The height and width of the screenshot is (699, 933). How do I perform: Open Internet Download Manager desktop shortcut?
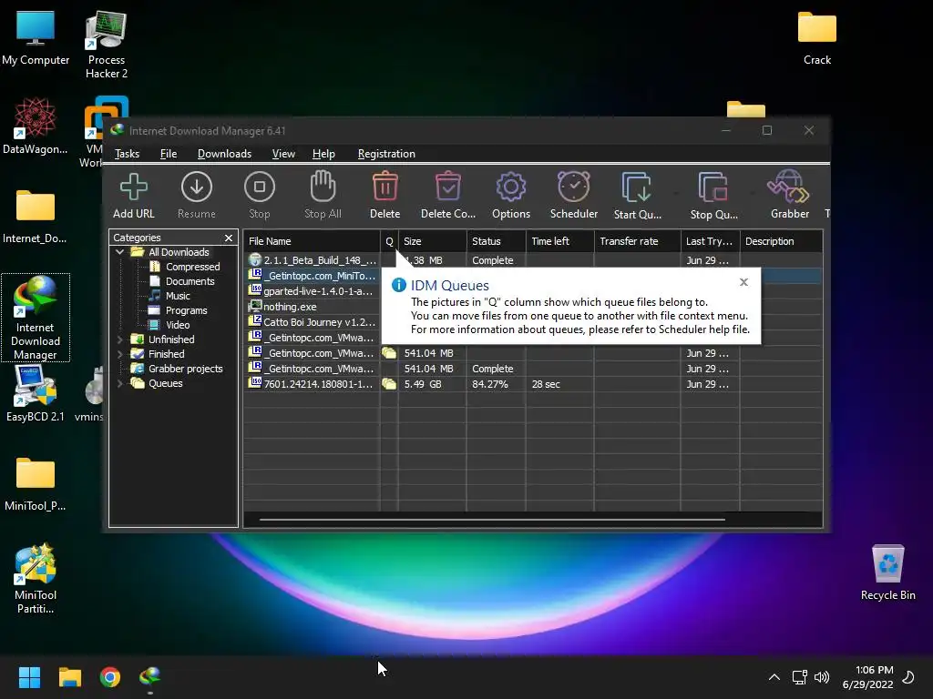pyautogui.click(x=36, y=318)
